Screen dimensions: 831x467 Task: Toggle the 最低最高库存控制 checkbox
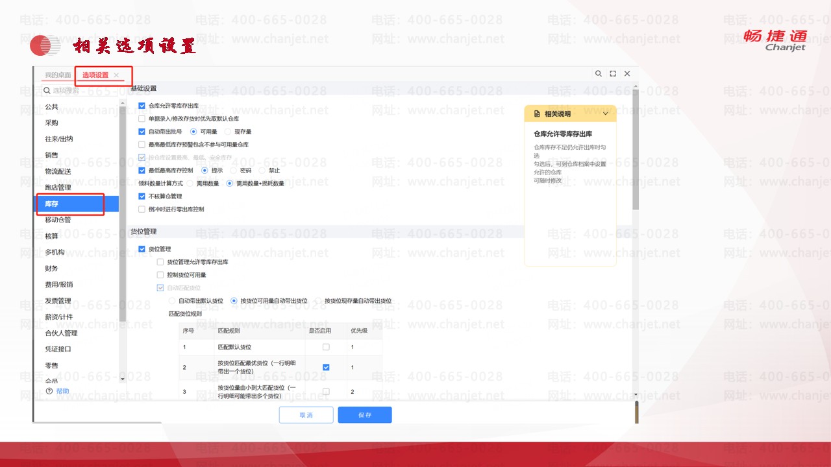tap(142, 171)
